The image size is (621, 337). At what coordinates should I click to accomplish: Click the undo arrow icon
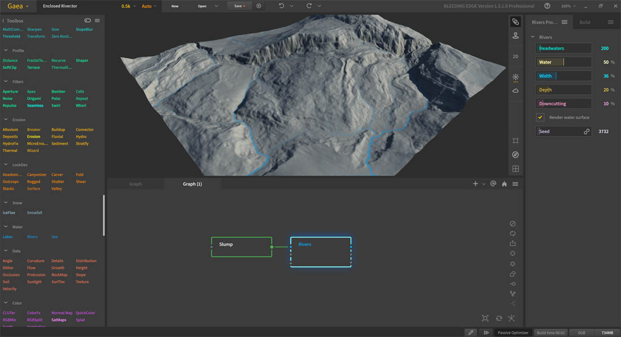tap(282, 6)
